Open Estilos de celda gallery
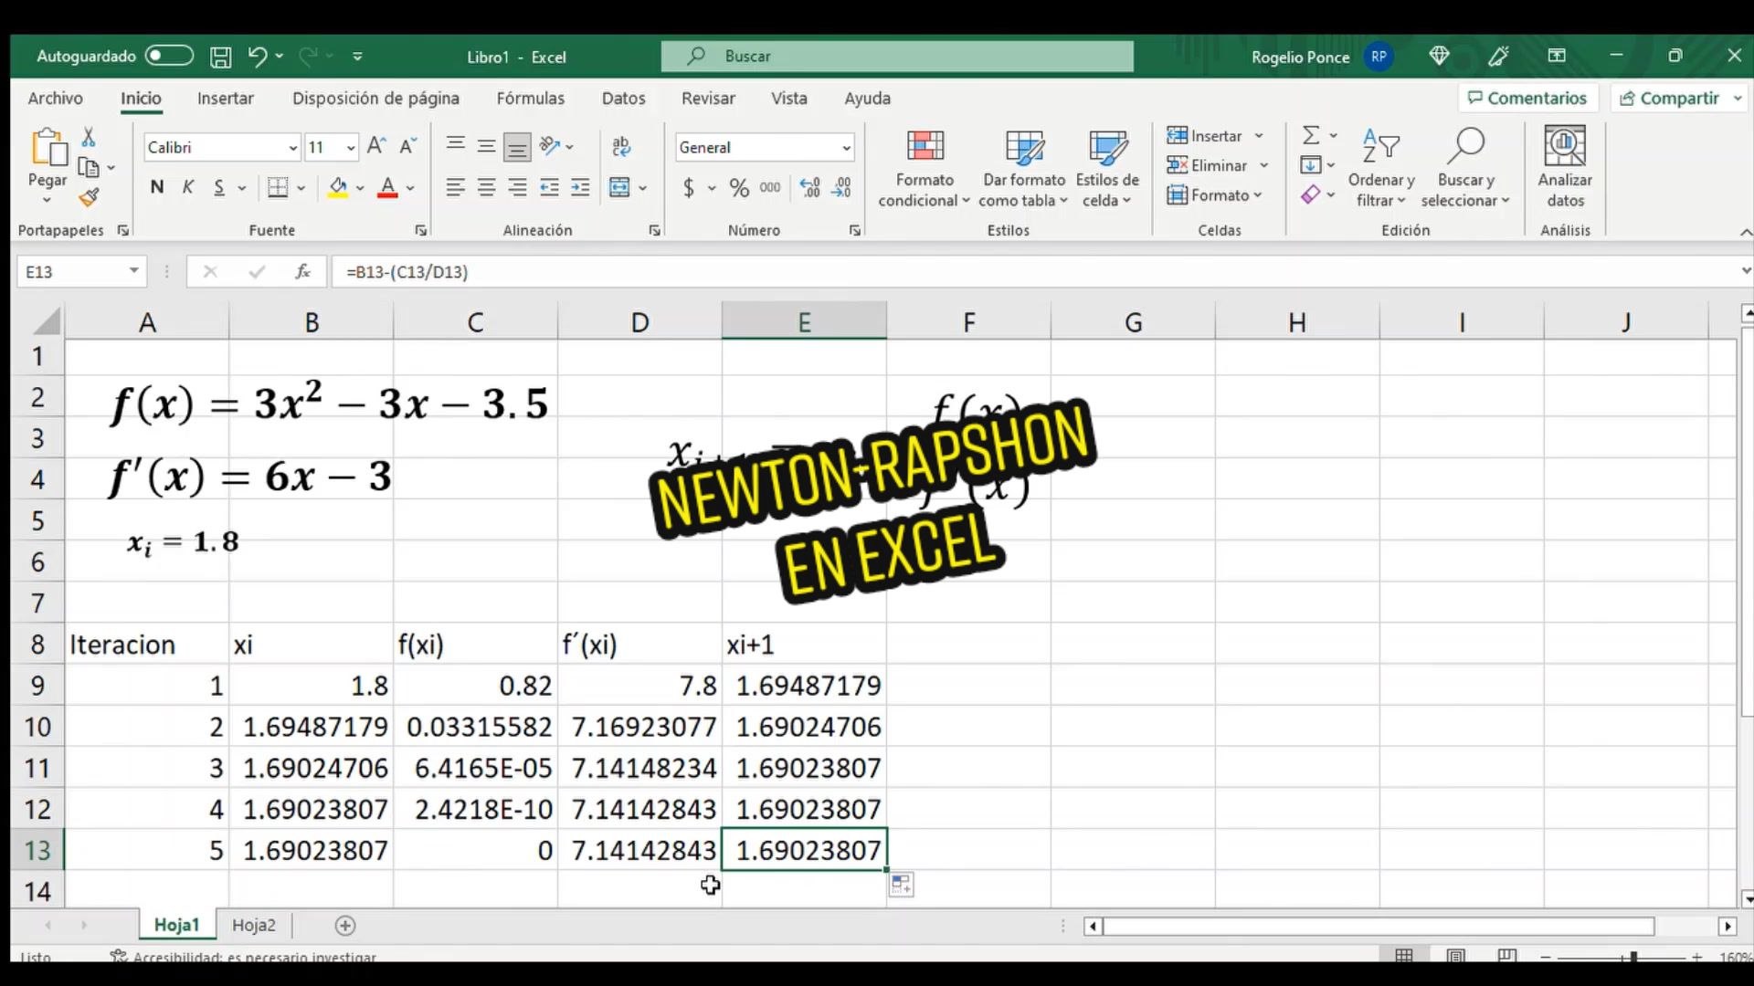The width and height of the screenshot is (1754, 986). [1107, 170]
